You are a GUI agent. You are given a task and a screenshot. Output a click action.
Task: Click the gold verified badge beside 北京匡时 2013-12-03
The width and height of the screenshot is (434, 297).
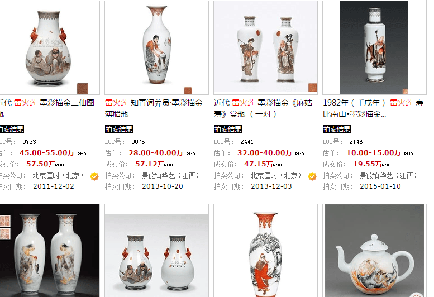(312, 176)
